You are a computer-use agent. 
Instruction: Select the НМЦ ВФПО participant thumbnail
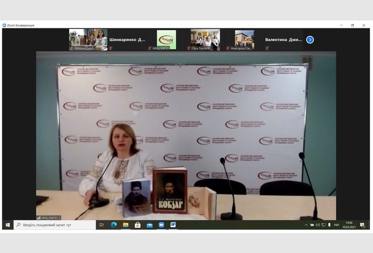point(167,40)
